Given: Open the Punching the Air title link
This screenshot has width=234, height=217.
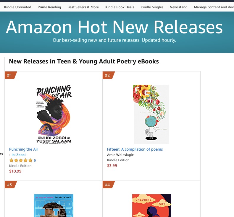Looking at the screenshot, I should pos(24,149).
